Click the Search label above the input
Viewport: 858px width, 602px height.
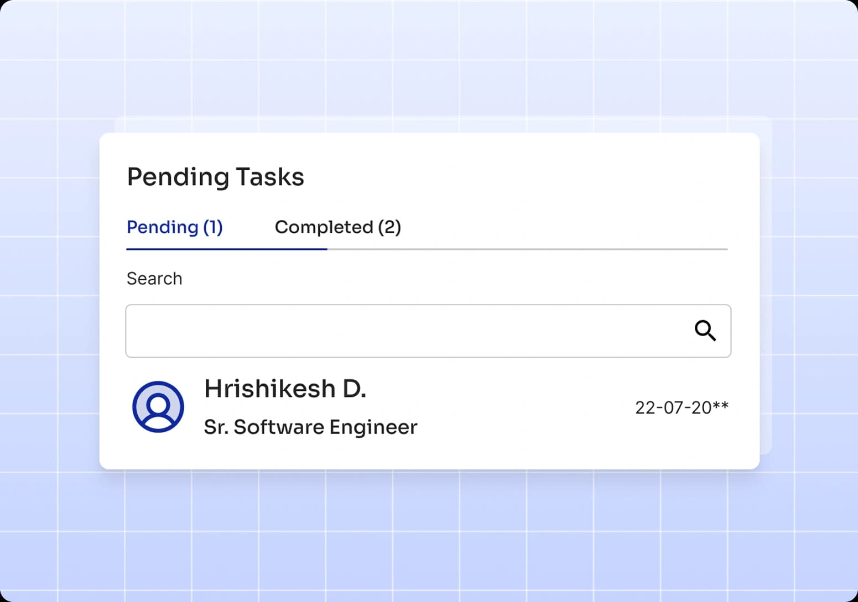click(154, 278)
